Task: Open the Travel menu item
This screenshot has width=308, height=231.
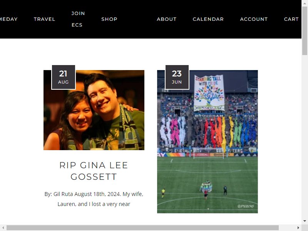Action: click(44, 19)
